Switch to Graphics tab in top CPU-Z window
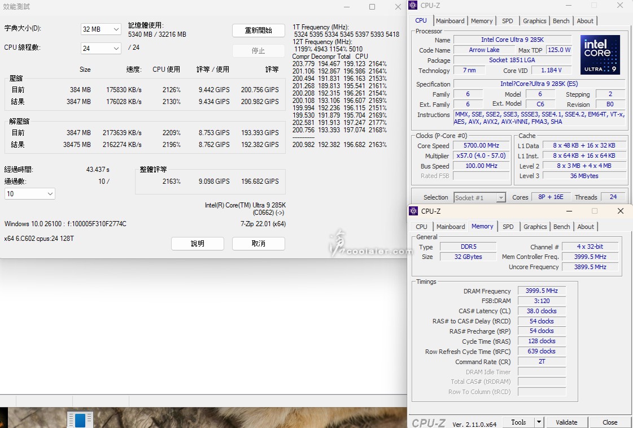The height and width of the screenshot is (428, 633). coord(534,21)
